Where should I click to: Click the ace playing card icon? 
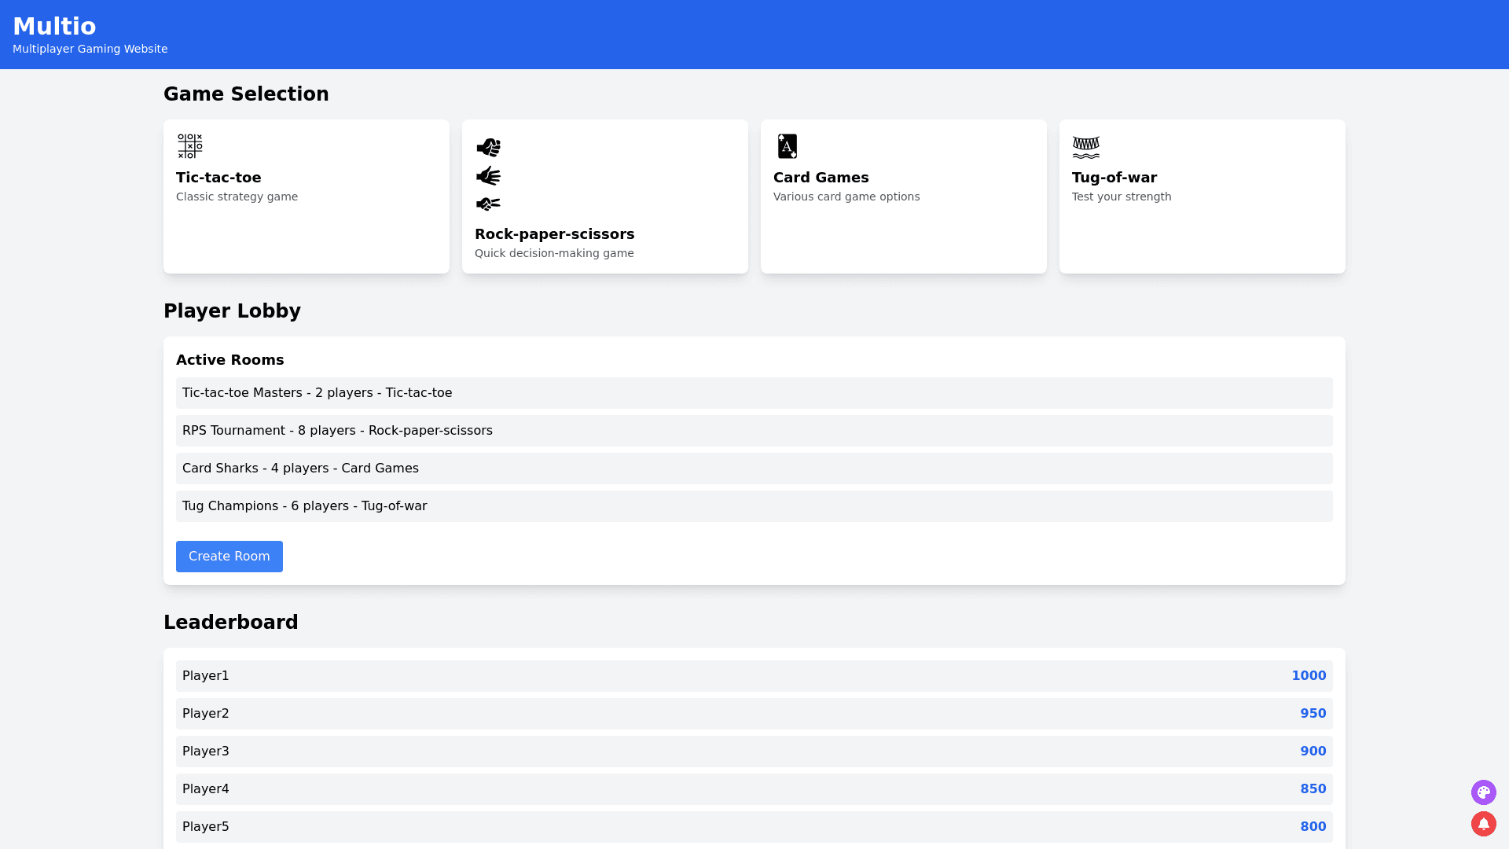pos(787,146)
